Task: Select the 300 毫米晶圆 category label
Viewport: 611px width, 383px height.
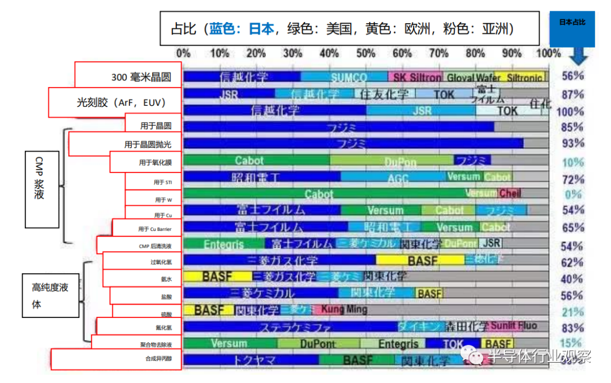Action: coord(128,75)
